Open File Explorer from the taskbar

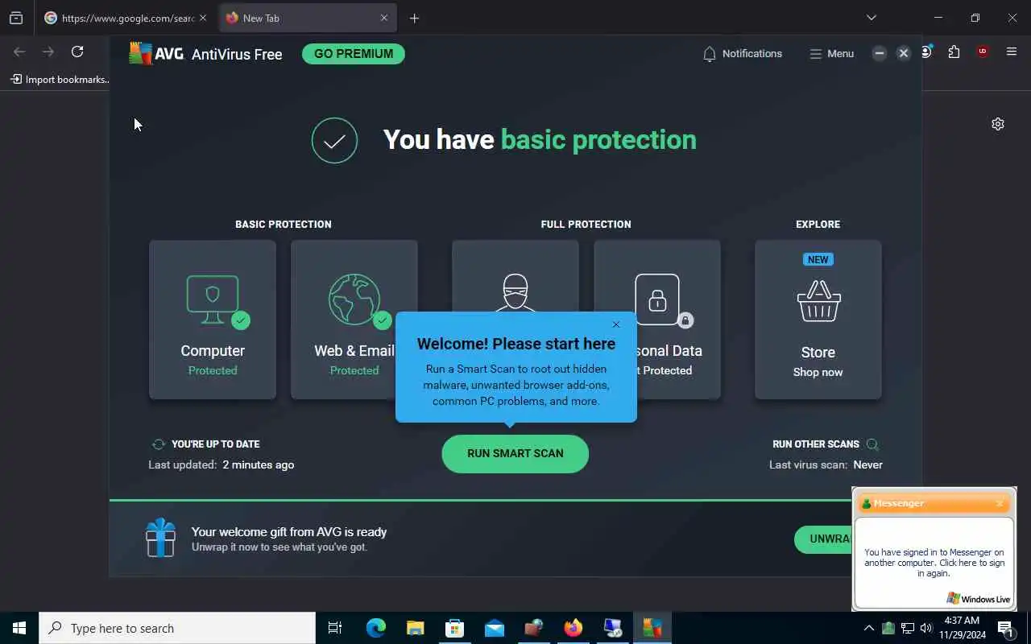415,628
